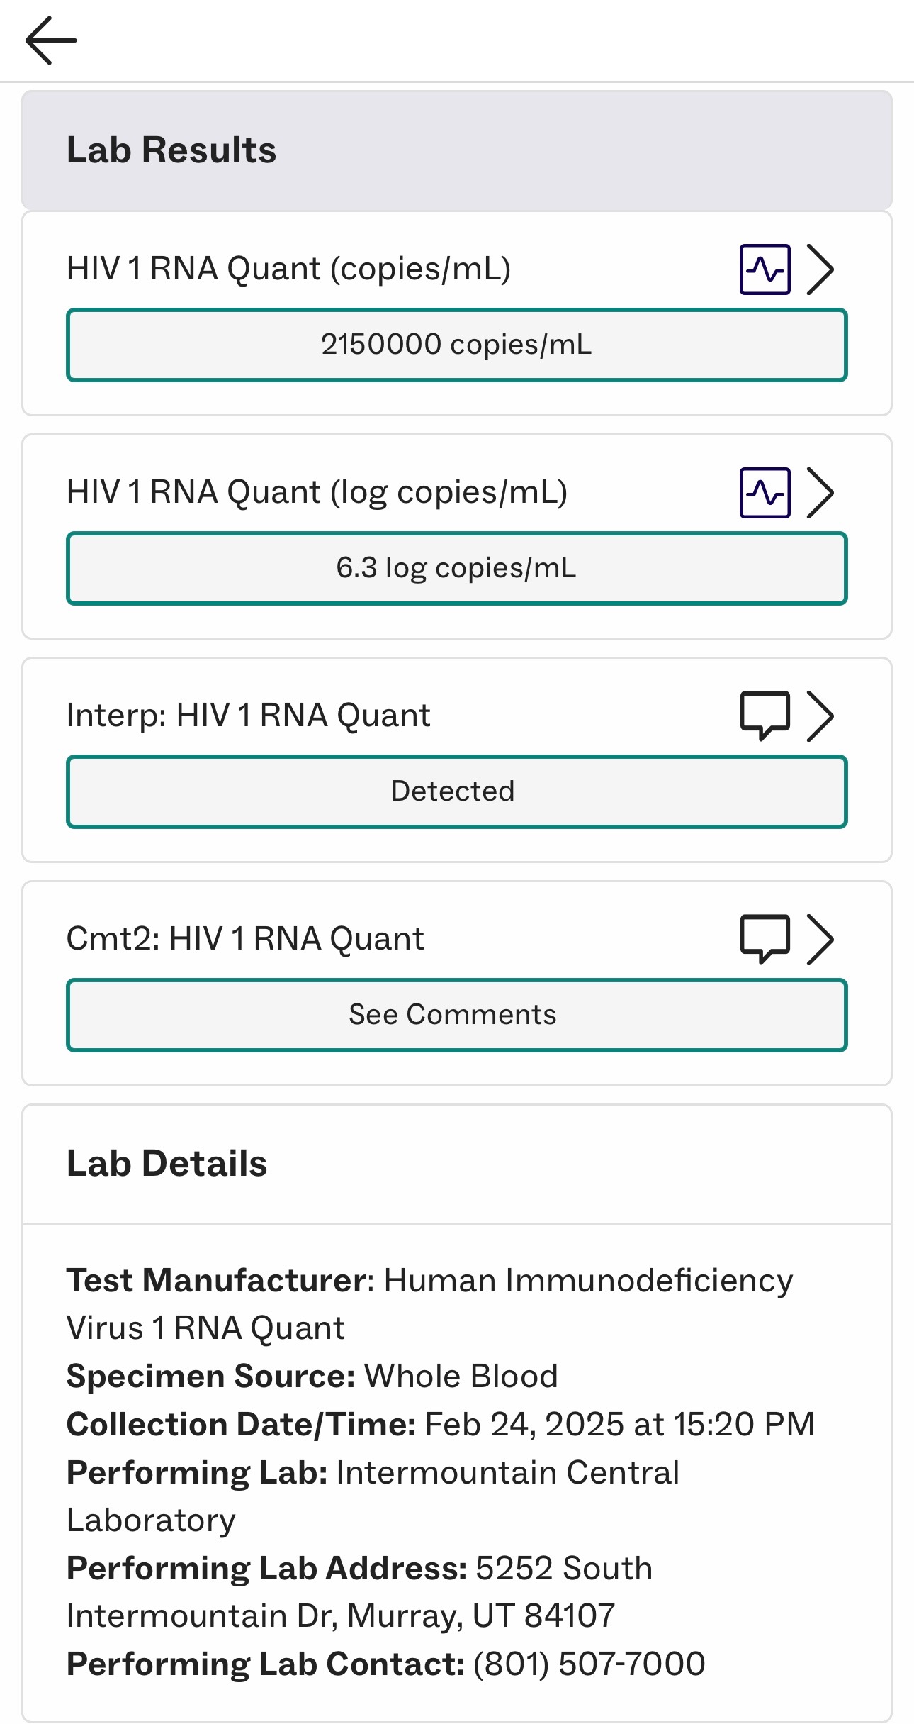Tap the Detected result box
The width and height of the screenshot is (914, 1724).
tap(456, 792)
